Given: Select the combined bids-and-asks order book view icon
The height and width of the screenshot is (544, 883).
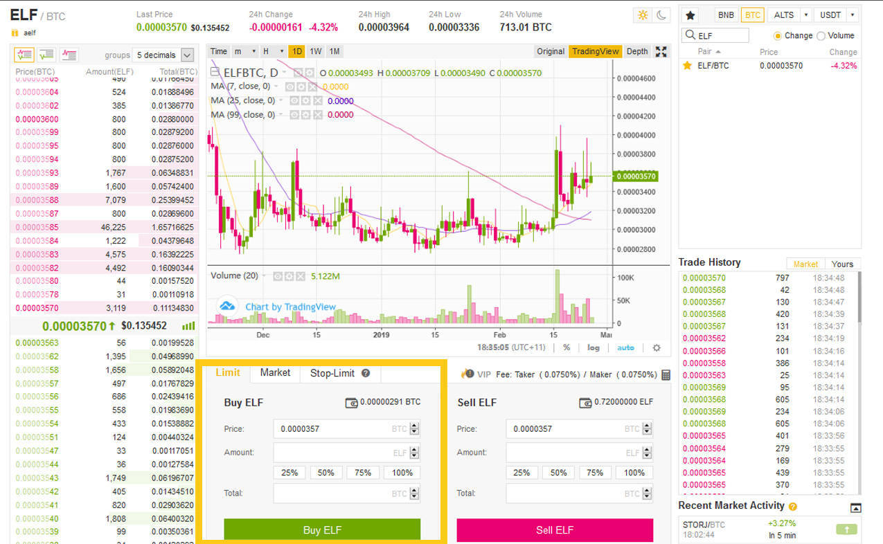Looking at the screenshot, I should tap(24, 55).
